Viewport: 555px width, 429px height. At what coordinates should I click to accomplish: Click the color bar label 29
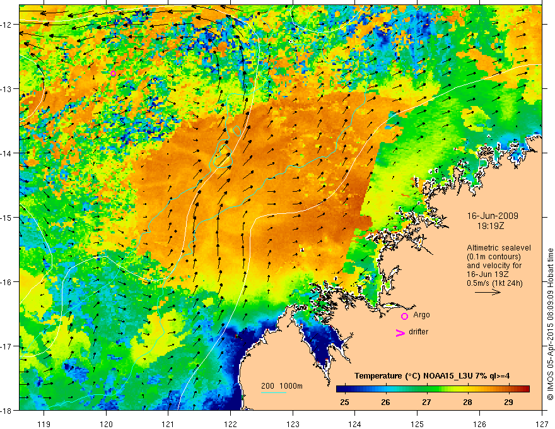coord(508,402)
